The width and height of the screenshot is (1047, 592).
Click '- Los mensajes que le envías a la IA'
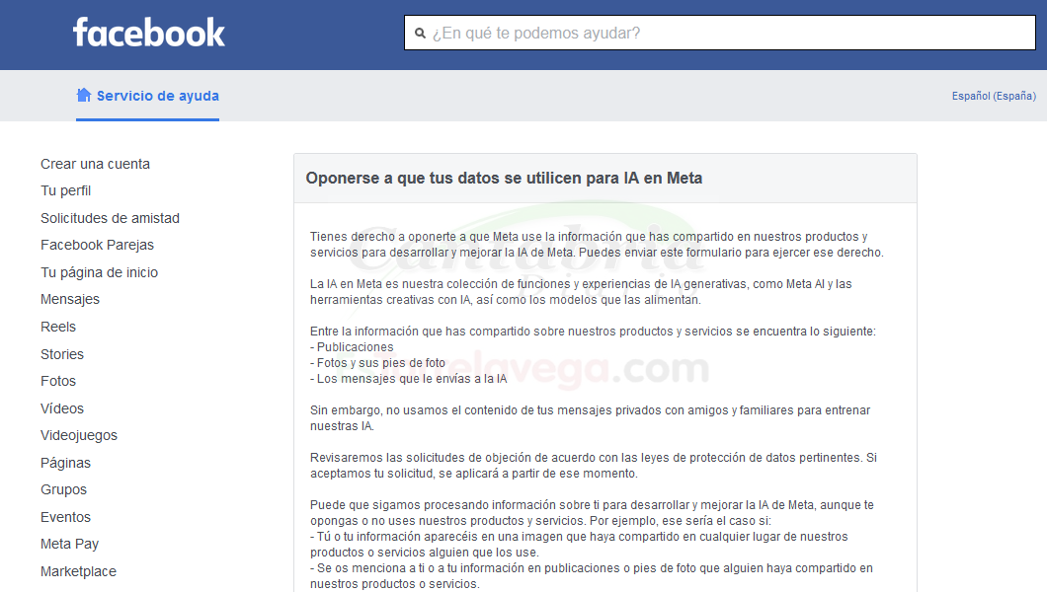point(409,379)
